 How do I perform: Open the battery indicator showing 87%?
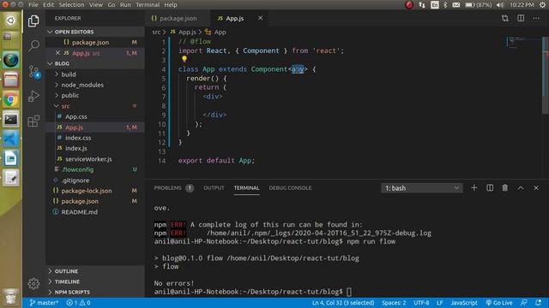click(479, 5)
